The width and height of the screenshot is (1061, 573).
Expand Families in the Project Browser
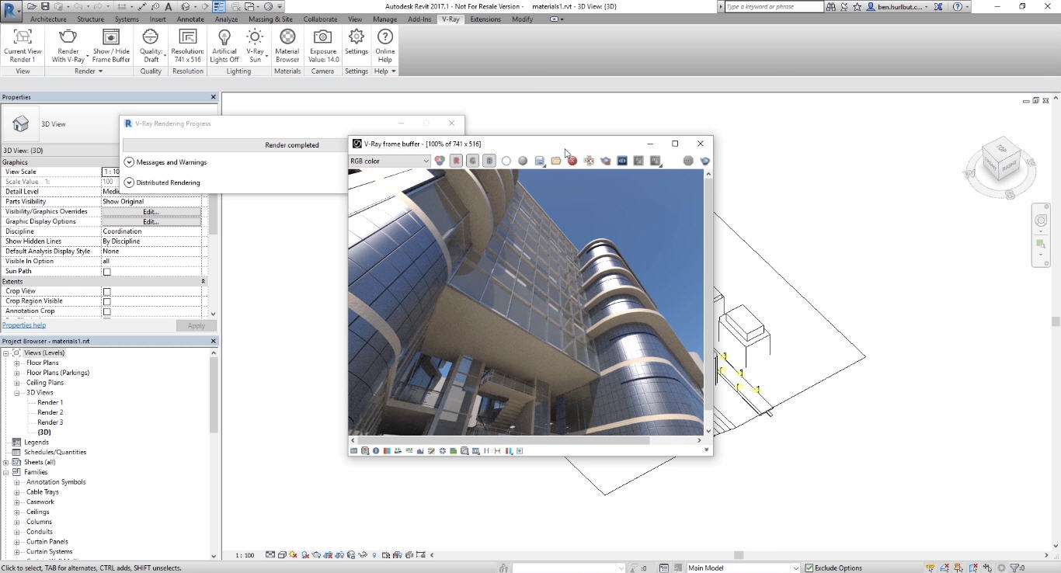(x=6, y=471)
